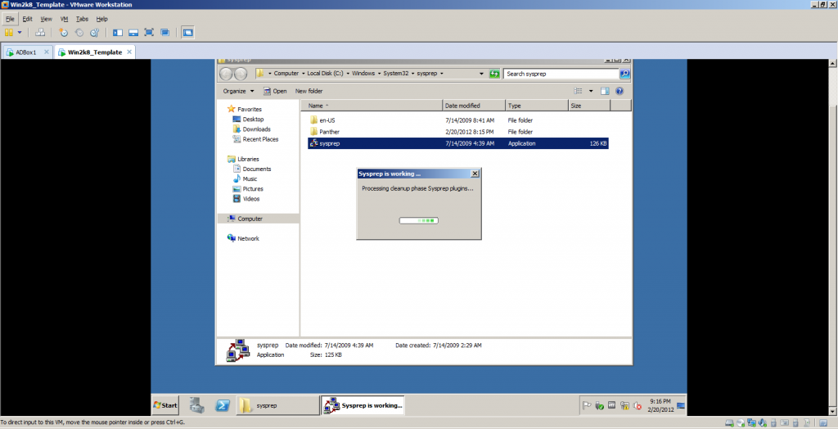This screenshot has width=838, height=429.
Task: Click the Sysprep progress bar
Action: 418,220
